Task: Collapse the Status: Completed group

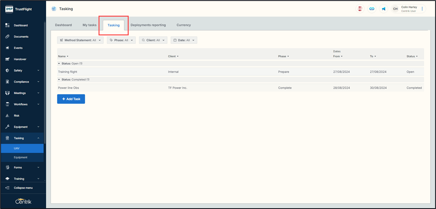Action: point(59,80)
